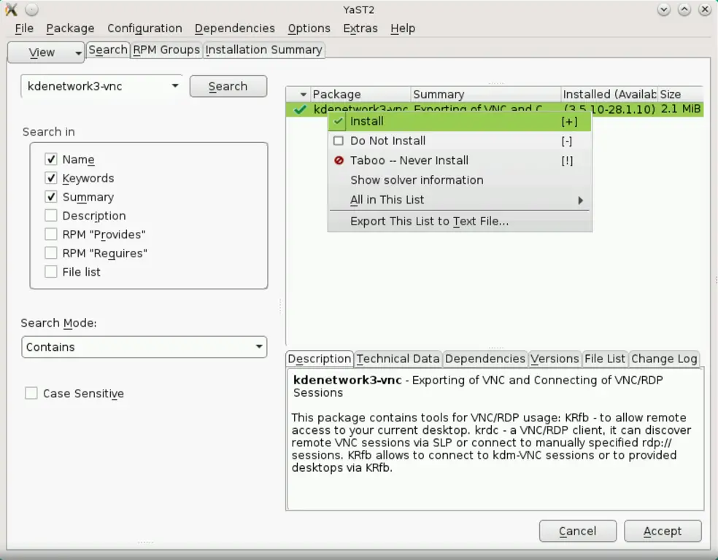This screenshot has height=560, width=718.
Task: Check the Do Not Install box
Action: 339,141
